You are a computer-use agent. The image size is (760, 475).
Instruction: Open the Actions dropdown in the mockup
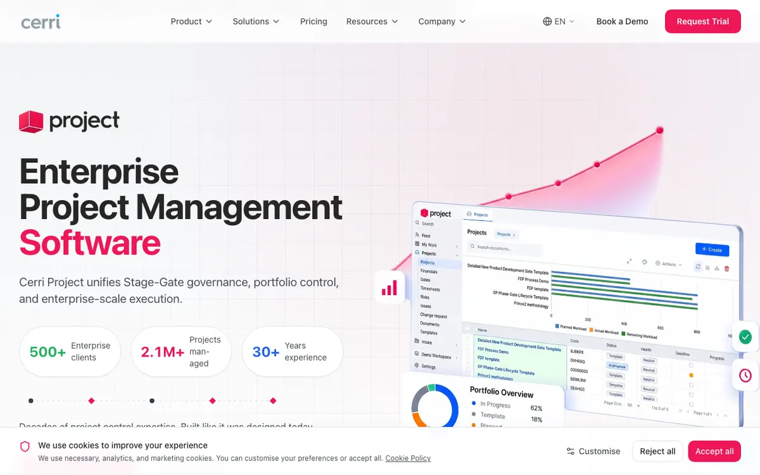[x=668, y=264]
